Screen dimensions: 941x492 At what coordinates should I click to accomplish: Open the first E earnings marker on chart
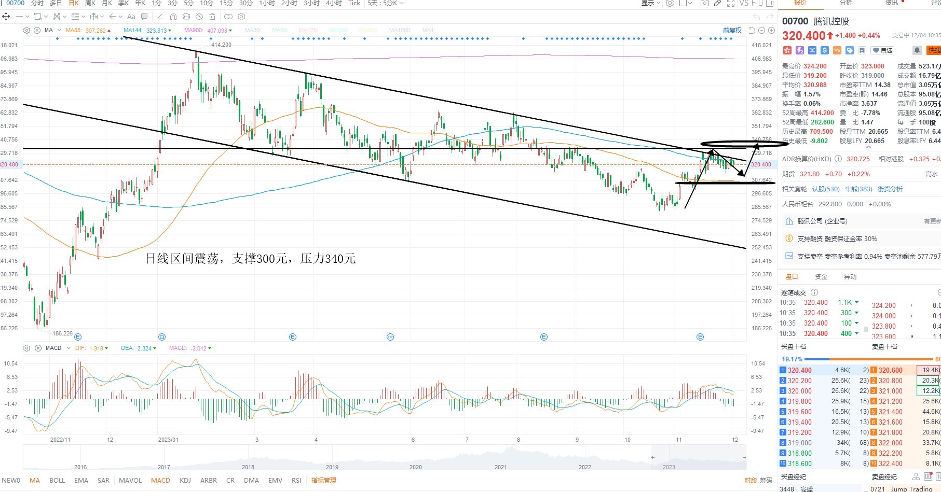coord(78,337)
